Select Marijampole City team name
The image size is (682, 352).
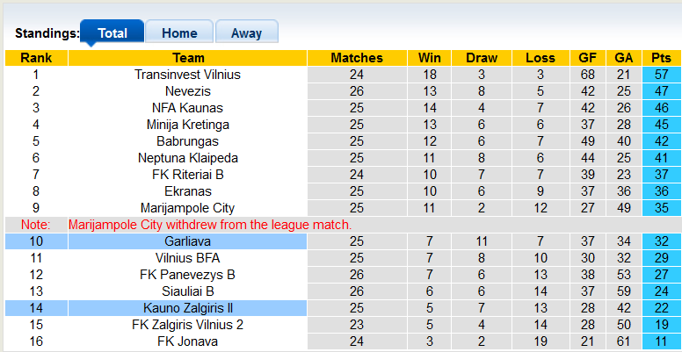coord(188,208)
